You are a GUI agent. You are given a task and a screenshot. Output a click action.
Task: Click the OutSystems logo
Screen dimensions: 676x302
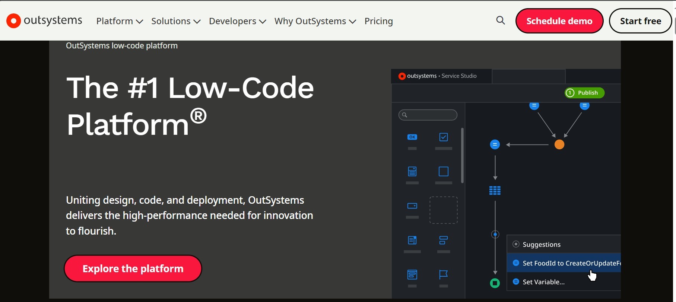coord(44,20)
